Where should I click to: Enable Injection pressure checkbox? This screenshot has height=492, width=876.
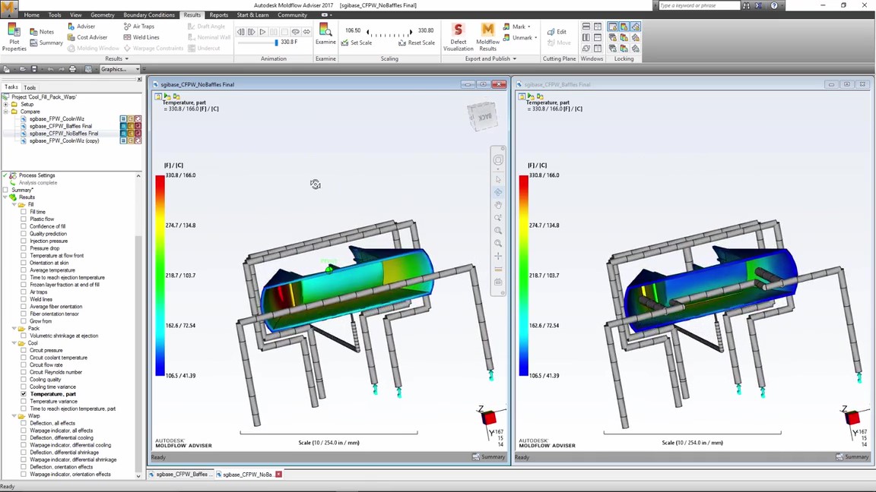click(24, 241)
